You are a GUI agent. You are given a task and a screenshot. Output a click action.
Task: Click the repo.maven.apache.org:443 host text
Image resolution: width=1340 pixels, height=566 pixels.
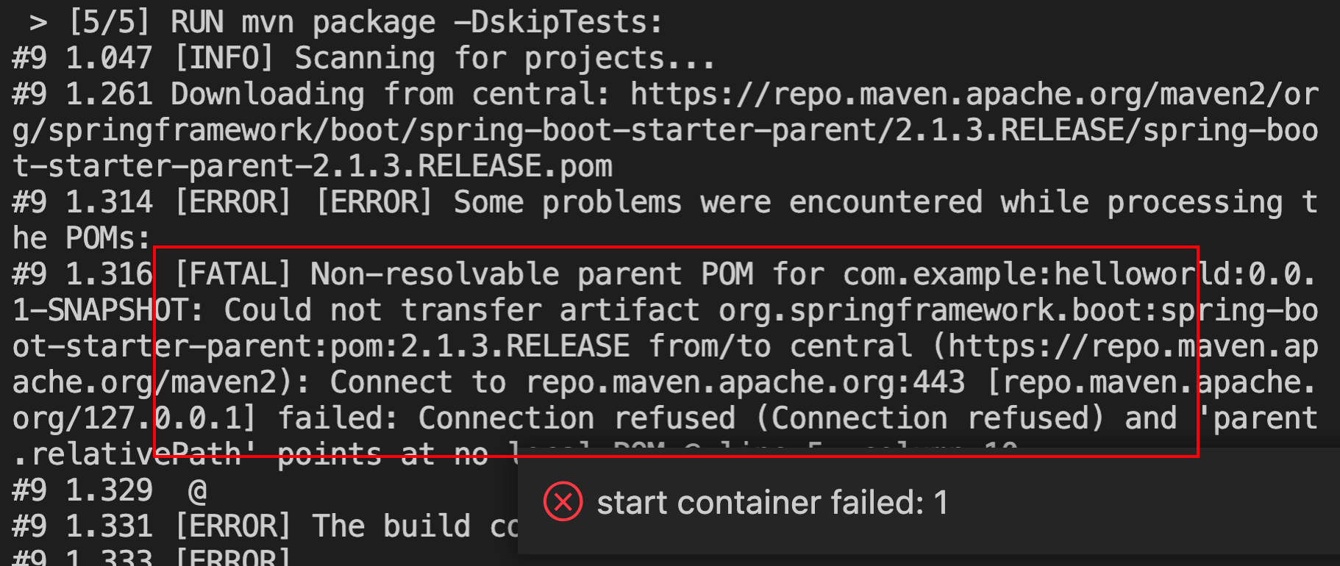[x=745, y=382]
